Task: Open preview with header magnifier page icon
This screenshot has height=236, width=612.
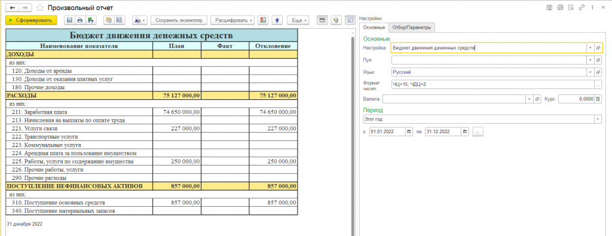Action: coord(571,7)
